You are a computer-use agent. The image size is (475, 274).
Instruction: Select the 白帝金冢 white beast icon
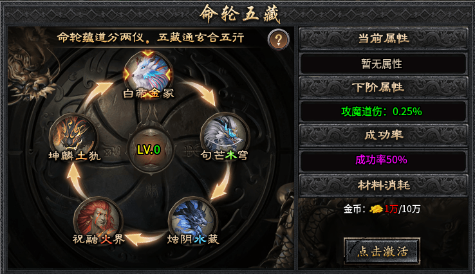pyautogui.click(x=148, y=74)
